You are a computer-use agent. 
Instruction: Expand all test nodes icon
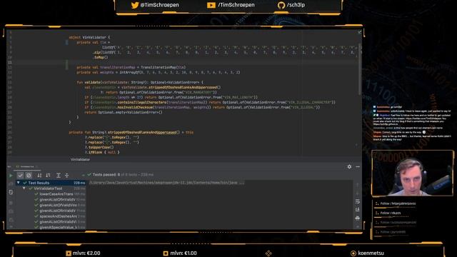coord(59,175)
